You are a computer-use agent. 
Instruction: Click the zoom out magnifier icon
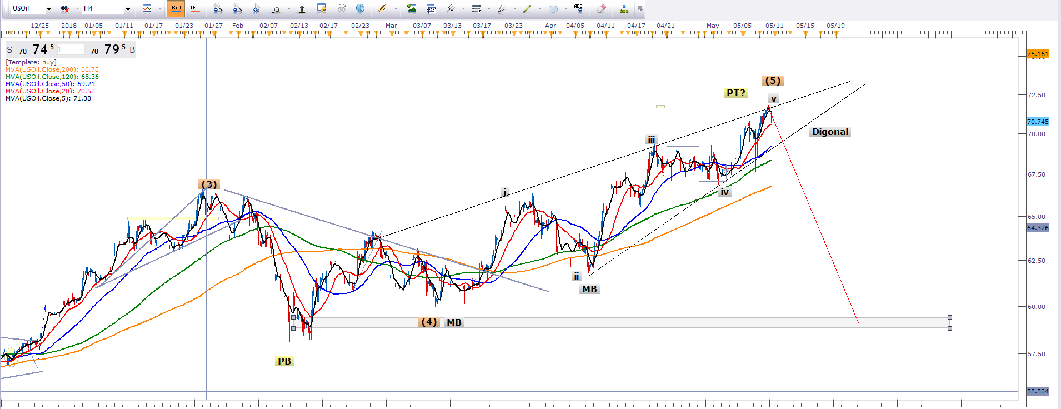tap(237, 8)
